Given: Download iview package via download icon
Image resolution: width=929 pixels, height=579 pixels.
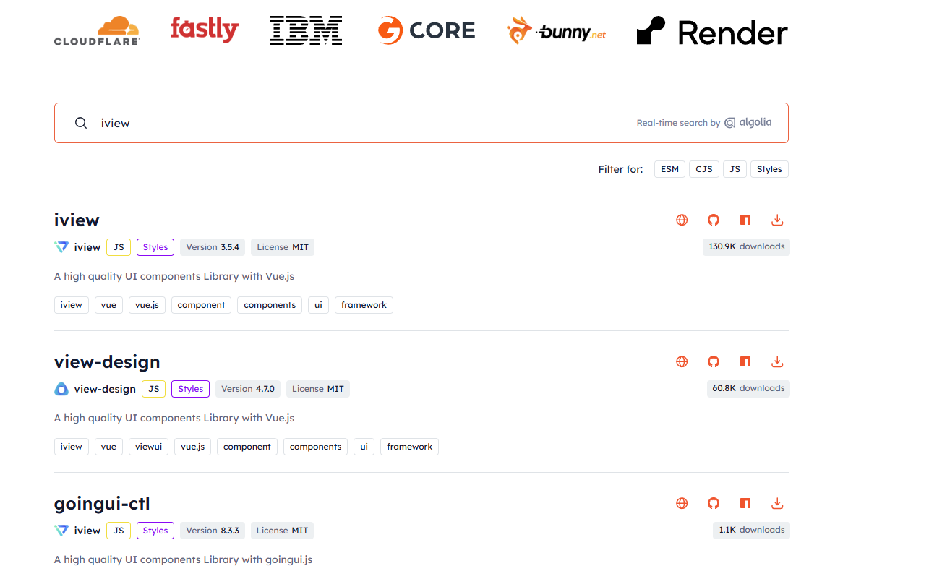Looking at the screenshot, I should [778, 220].
